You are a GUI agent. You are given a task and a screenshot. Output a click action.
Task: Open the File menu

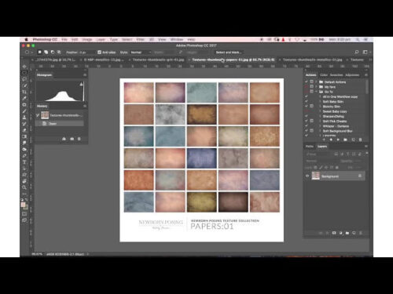coord(64,39)
